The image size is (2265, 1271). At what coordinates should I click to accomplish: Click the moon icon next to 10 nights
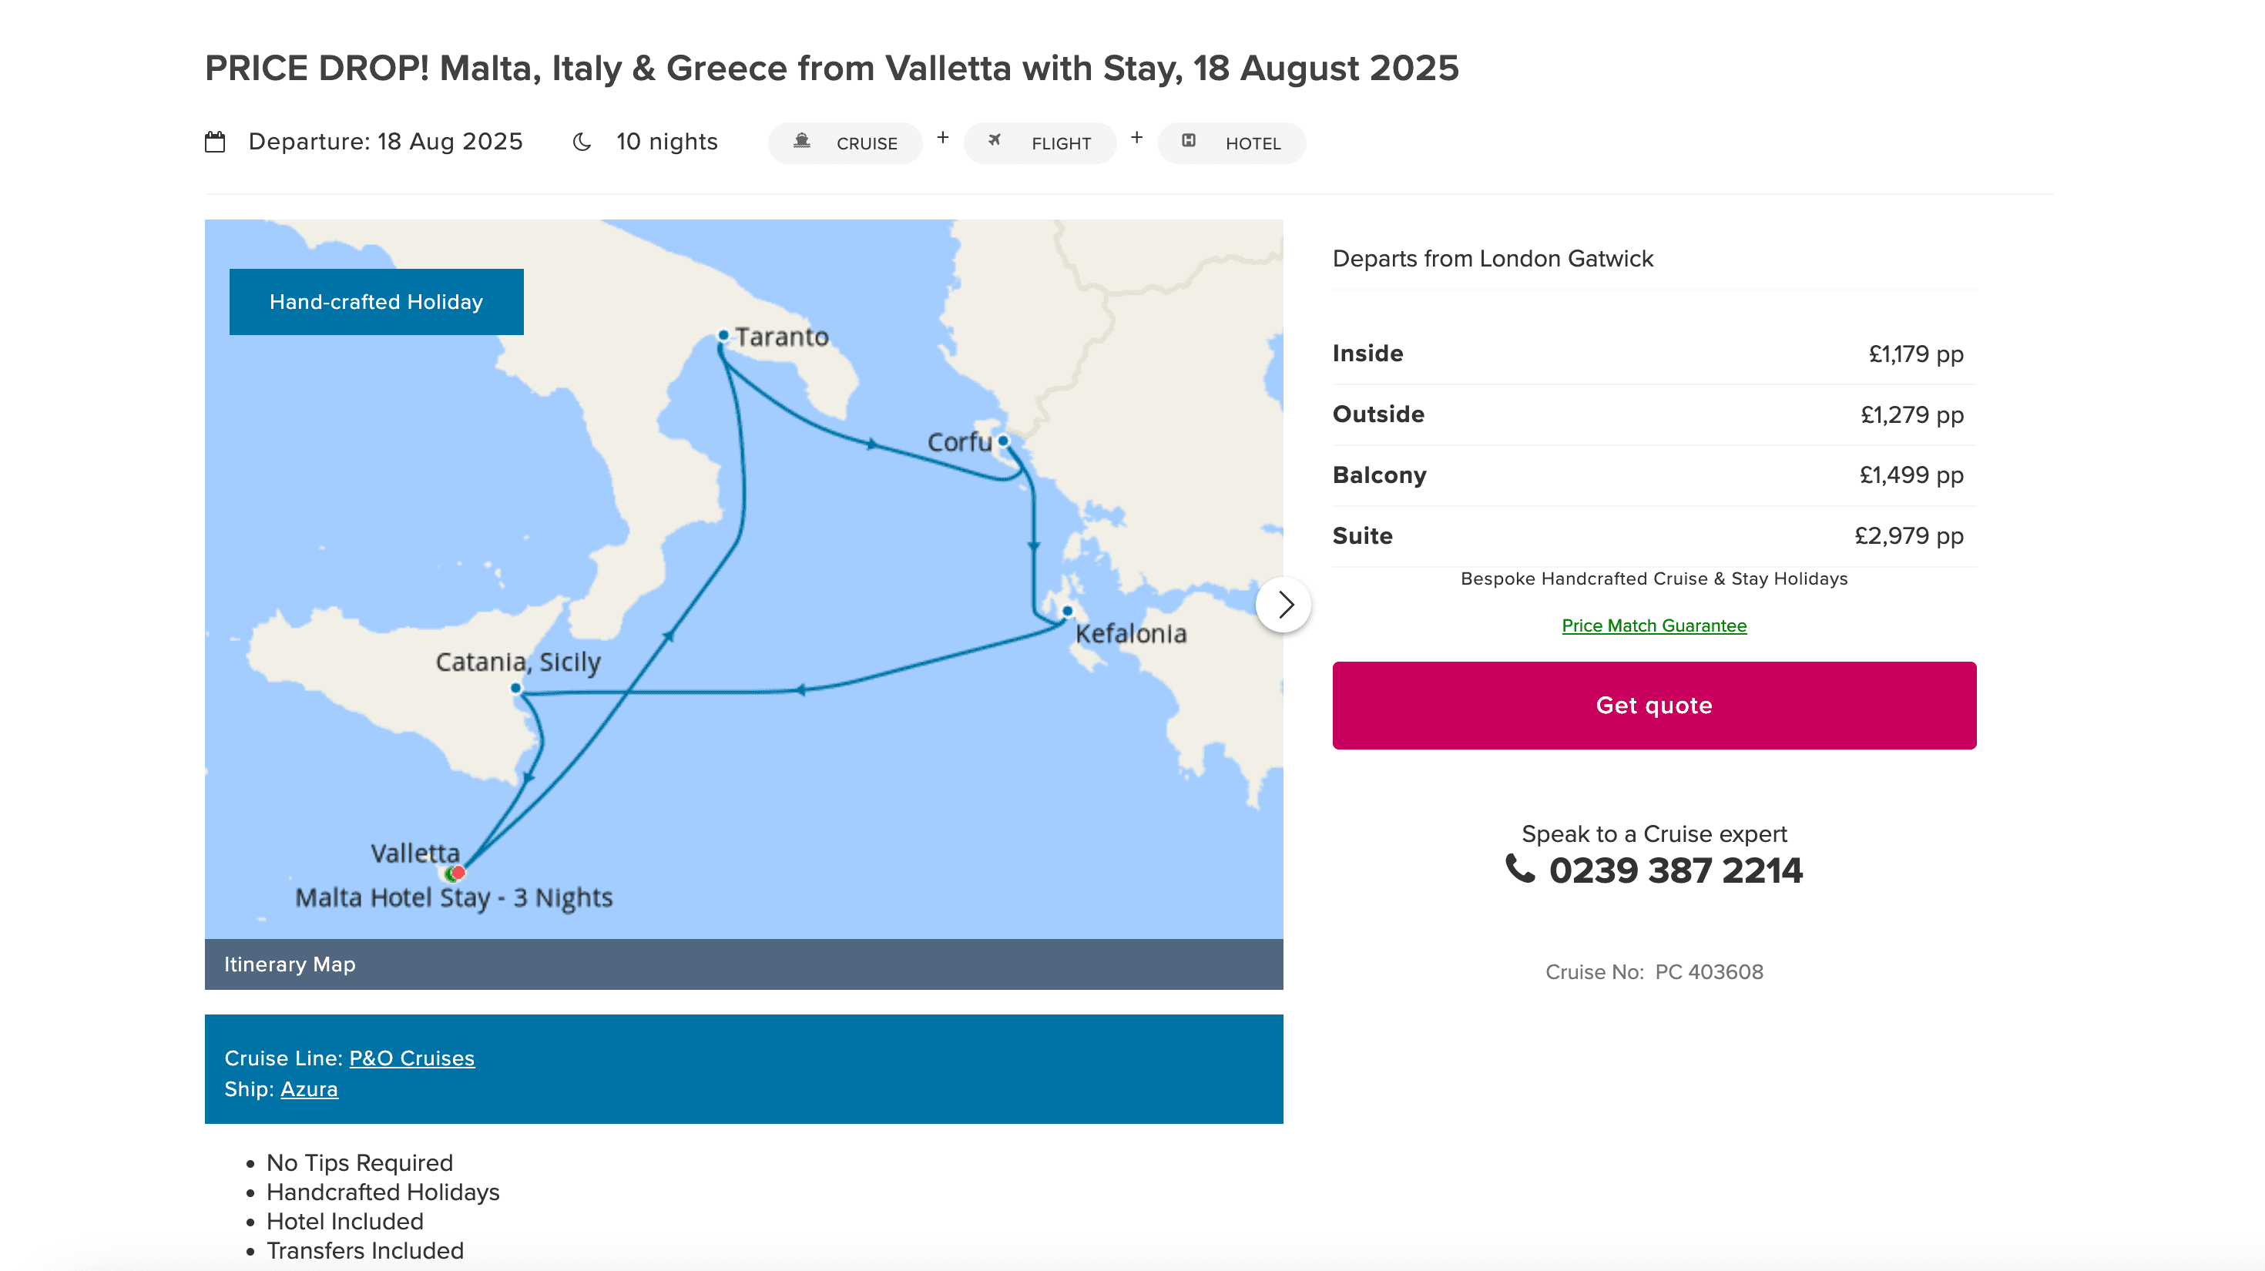(x=581, y=143)
